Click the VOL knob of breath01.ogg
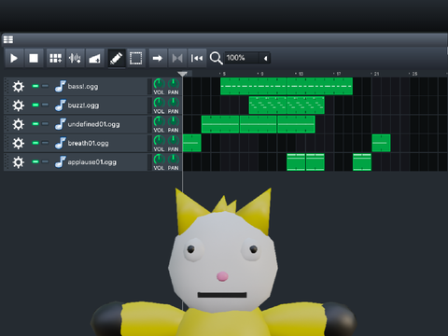This screenshot has height=336, width=448. pos(159,141)
